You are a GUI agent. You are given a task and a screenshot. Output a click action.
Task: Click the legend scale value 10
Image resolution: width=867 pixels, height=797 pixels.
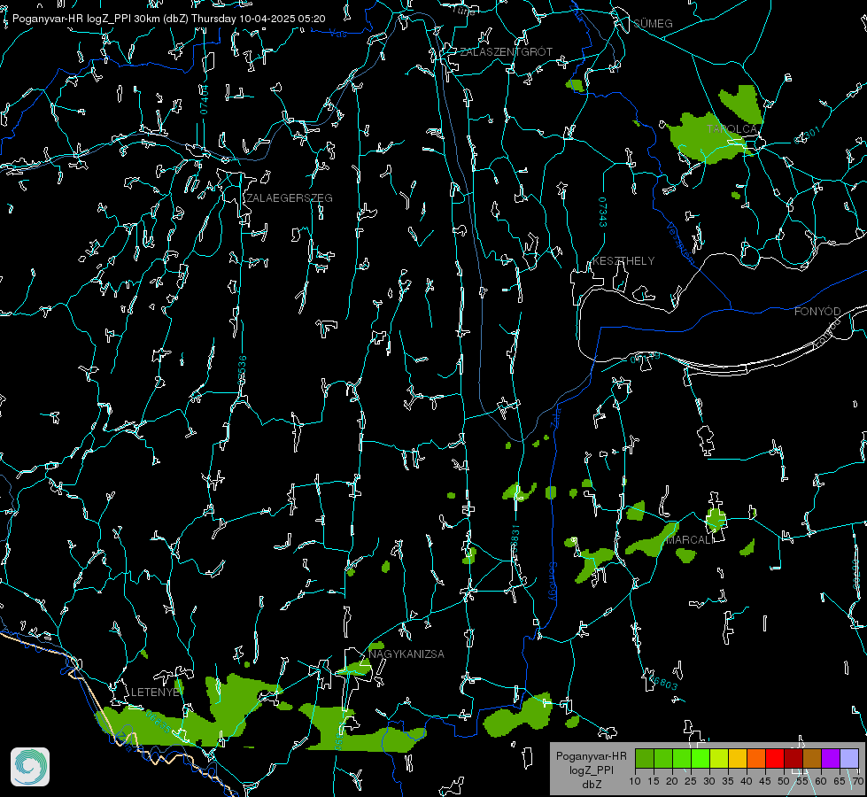[635, 782]
